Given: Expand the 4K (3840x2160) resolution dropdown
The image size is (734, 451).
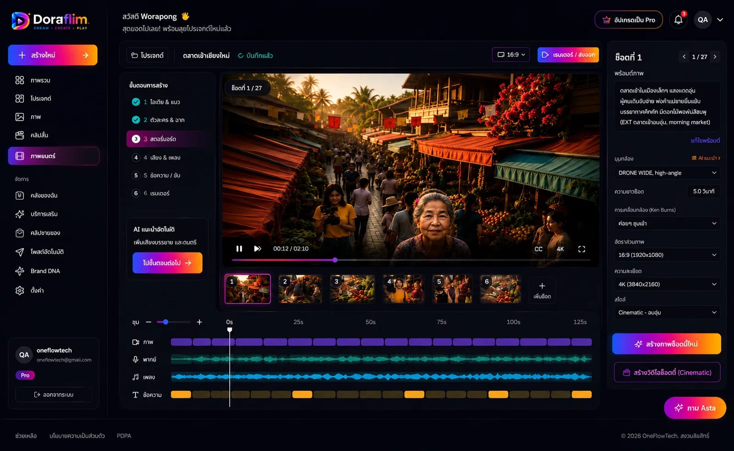Looking at the screenshot, I should [667, 284].
